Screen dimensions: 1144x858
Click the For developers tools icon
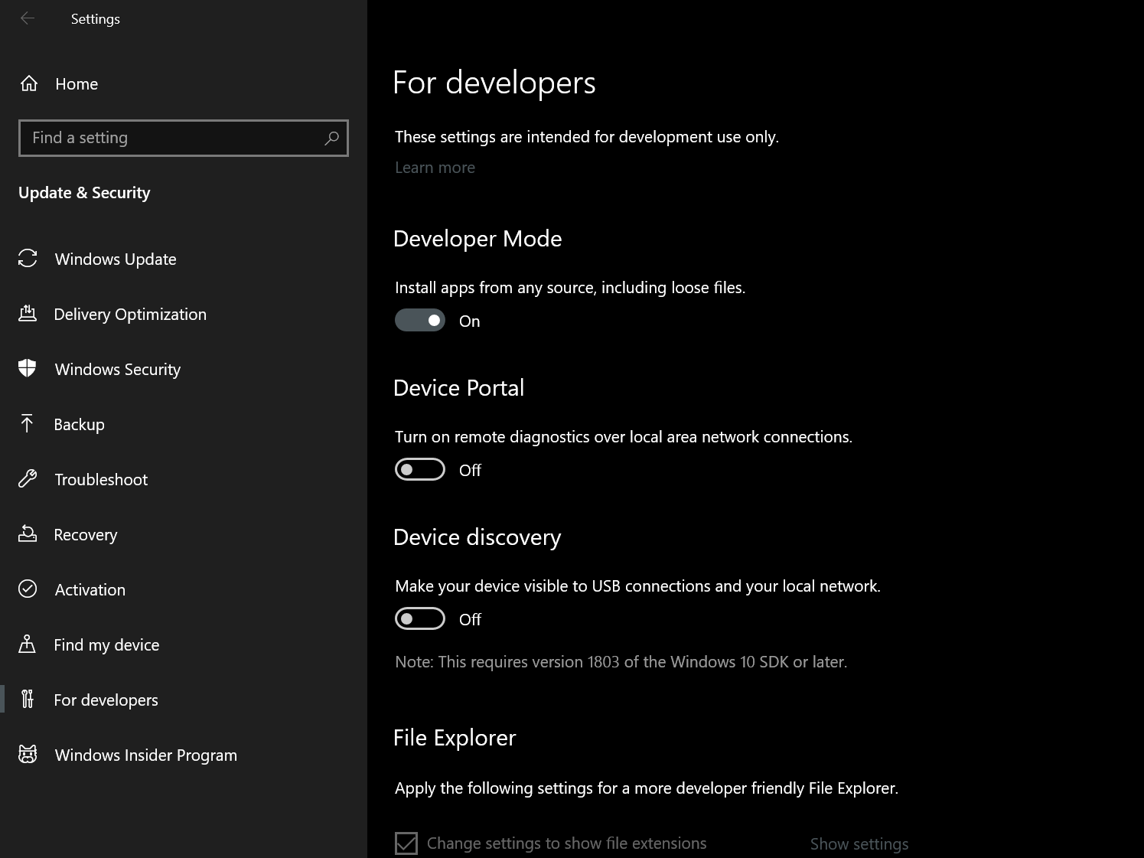28,700
